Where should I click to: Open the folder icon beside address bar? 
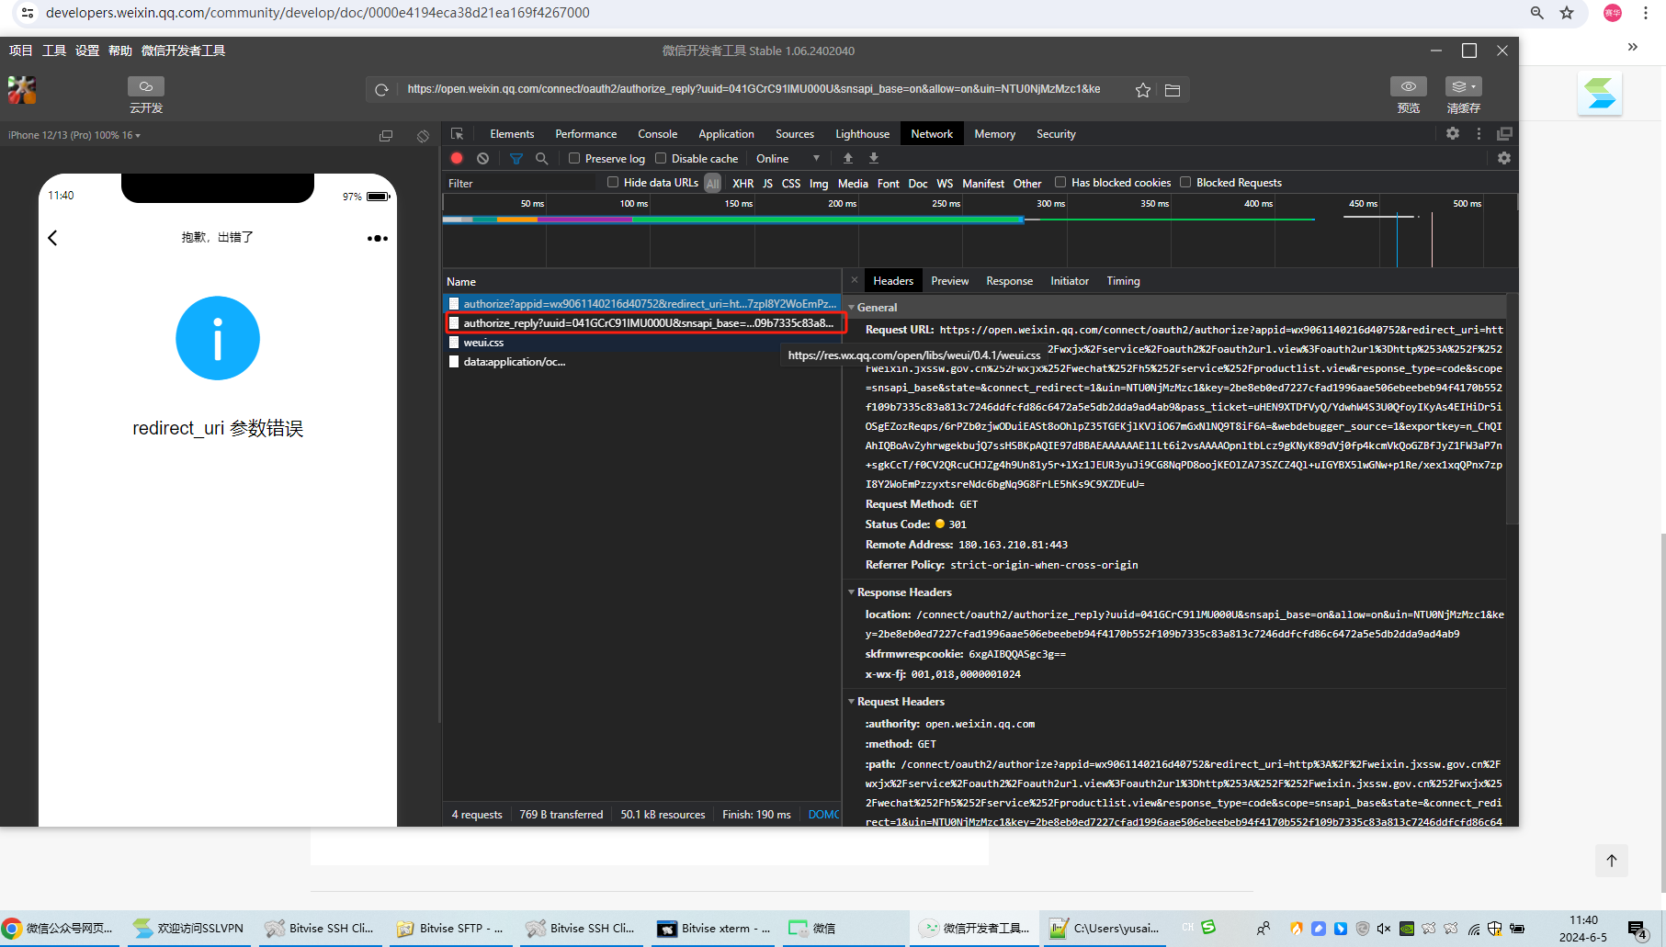click(1172, 90)
